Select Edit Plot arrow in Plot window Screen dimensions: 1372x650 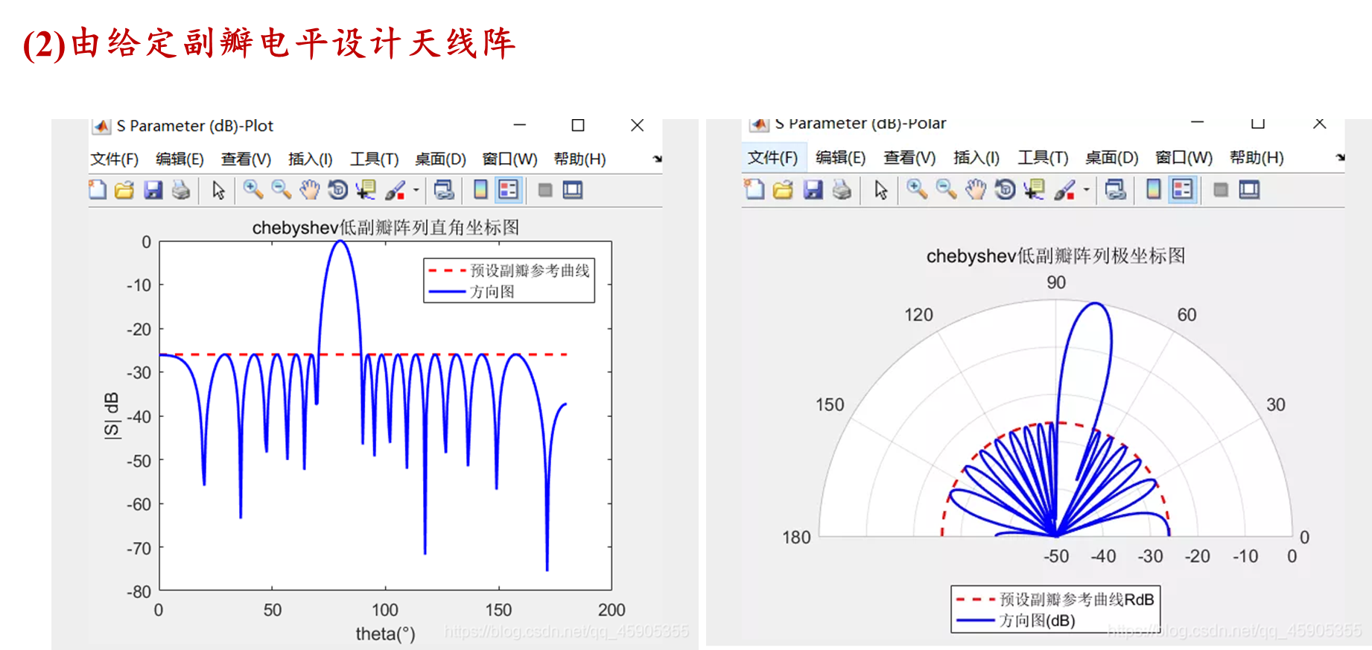click(x=218, y=190)
